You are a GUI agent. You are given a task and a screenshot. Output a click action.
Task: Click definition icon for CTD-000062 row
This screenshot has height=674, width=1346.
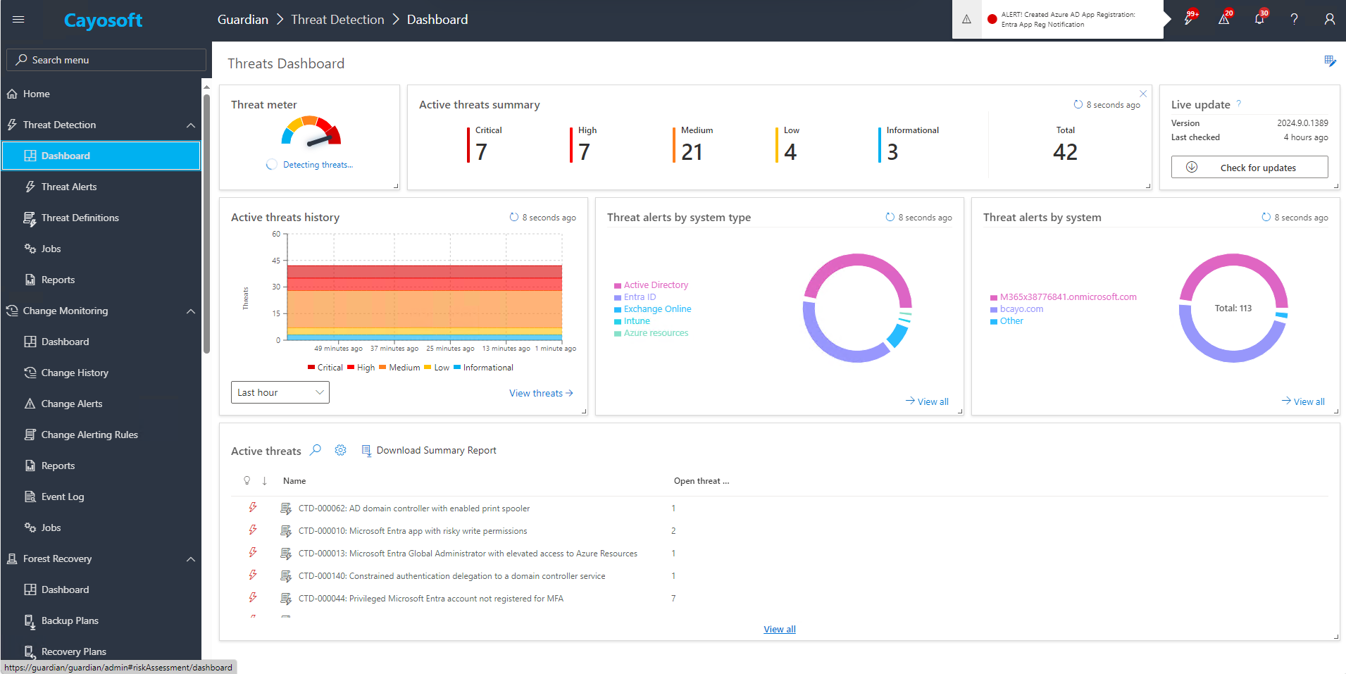tap(286, 508)
